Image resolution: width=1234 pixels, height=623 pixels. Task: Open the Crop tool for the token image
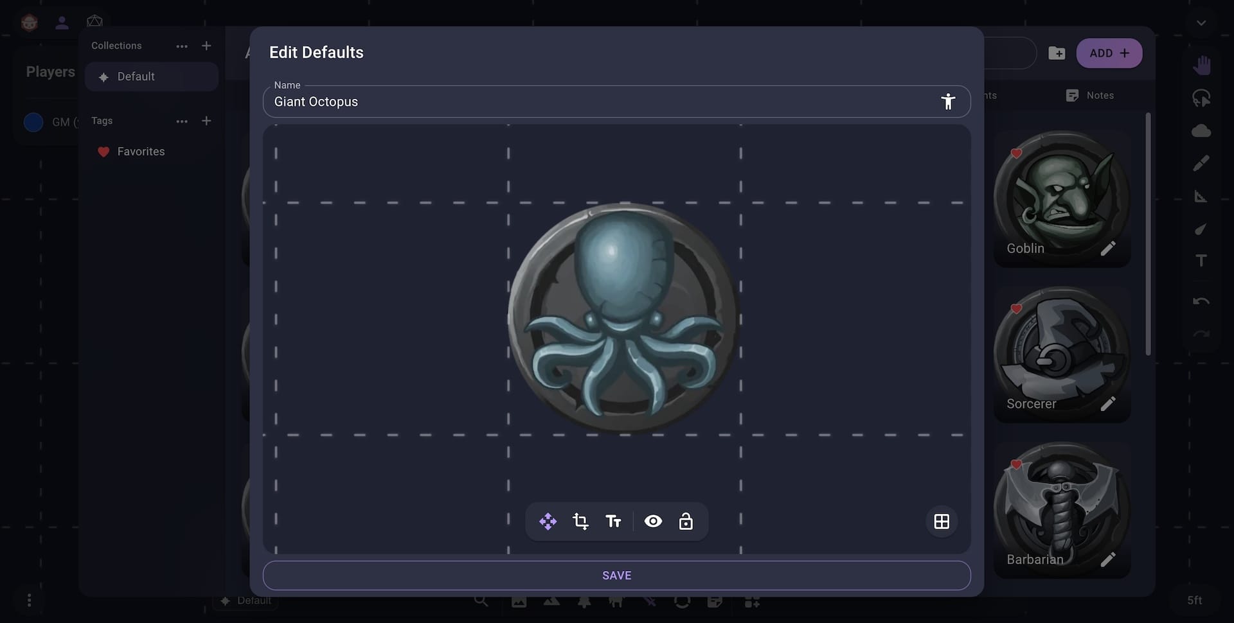coord(581,522)
